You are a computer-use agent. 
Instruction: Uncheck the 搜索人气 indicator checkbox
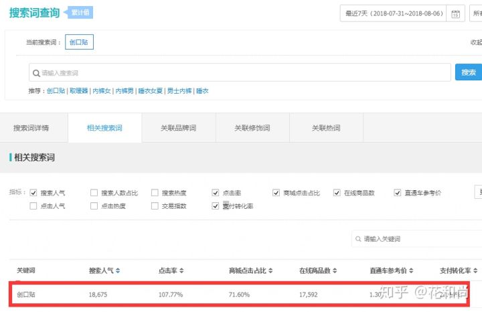(x=33, y=193)
